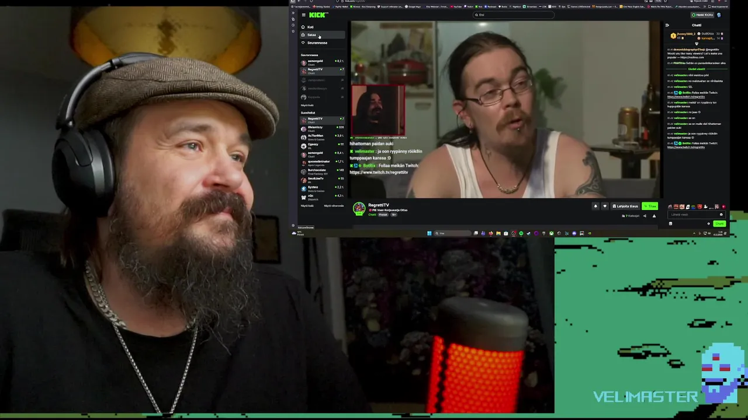Open xQc channel in sidebar
Screen dimensions: 748x420
click(x=323, y=198)
